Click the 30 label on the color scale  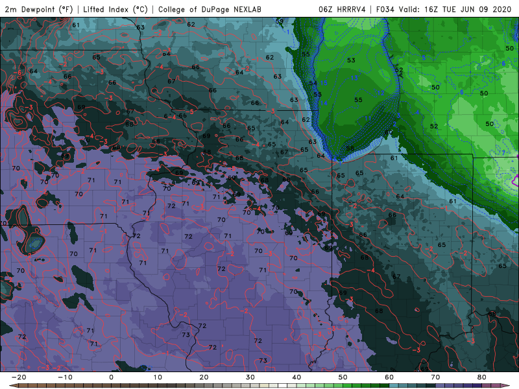(250, 377)
